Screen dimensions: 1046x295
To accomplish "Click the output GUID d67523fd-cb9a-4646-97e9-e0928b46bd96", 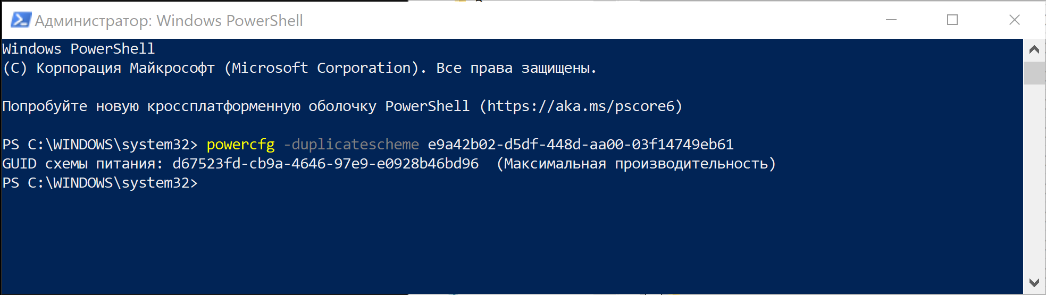I will tap(325, 164).
